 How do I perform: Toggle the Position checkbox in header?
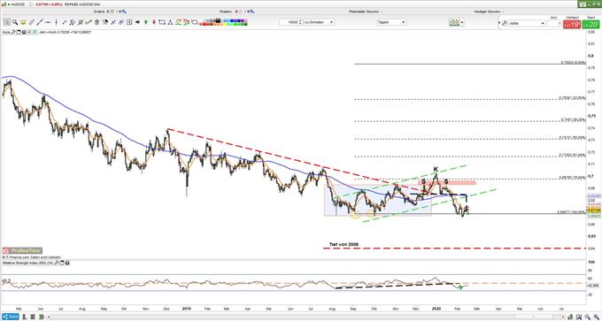(240, 11)
